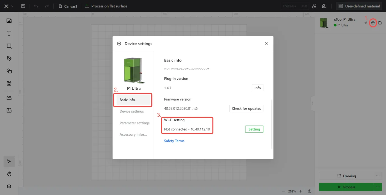This screenshot has height=195, width=386.
Task: Open the xTool logo main menu
Action: 8,6
